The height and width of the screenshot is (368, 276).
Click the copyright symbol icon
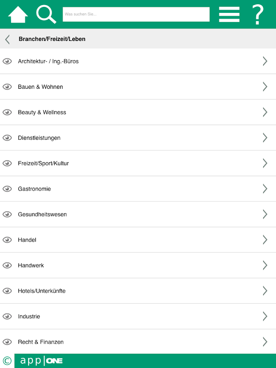7,361
